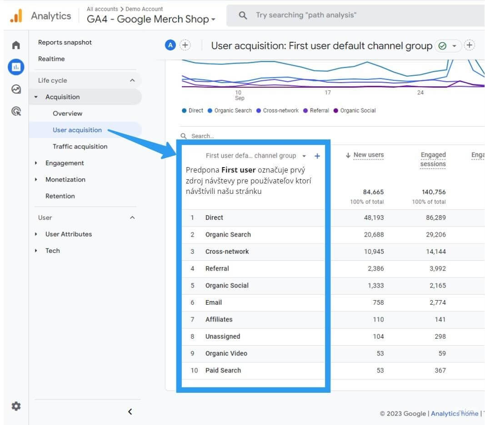The height and width of the screenshot is (425, 485).
Task: Add secondary dimension with blue plus
Action: tap(317, 156)
